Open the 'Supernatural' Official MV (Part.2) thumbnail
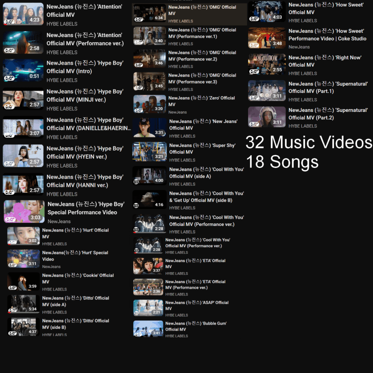The height and width of the screenshot is (373, 373). pyautogui.click(x=267, y=117)
